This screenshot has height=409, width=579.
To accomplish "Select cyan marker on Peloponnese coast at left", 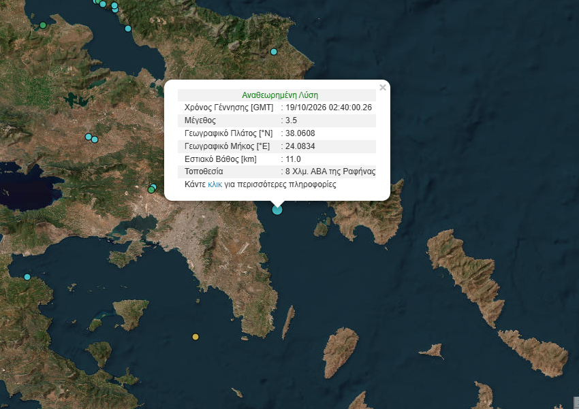I will [x=27, y=276].
